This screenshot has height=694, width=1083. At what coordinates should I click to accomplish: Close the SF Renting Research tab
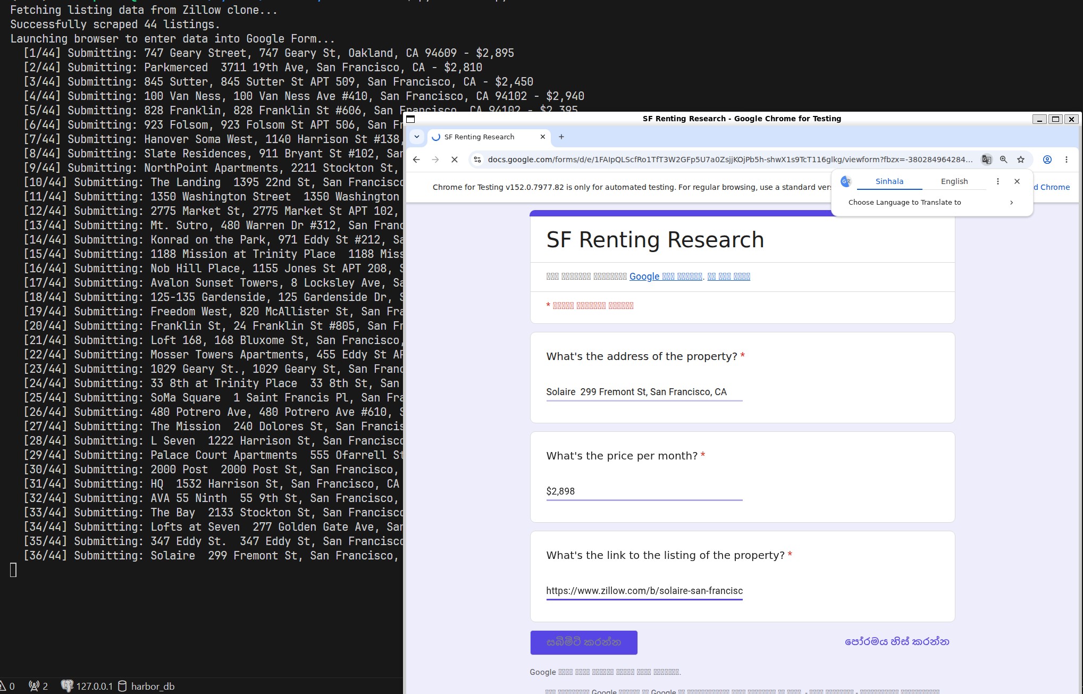[x=543, y=137]
